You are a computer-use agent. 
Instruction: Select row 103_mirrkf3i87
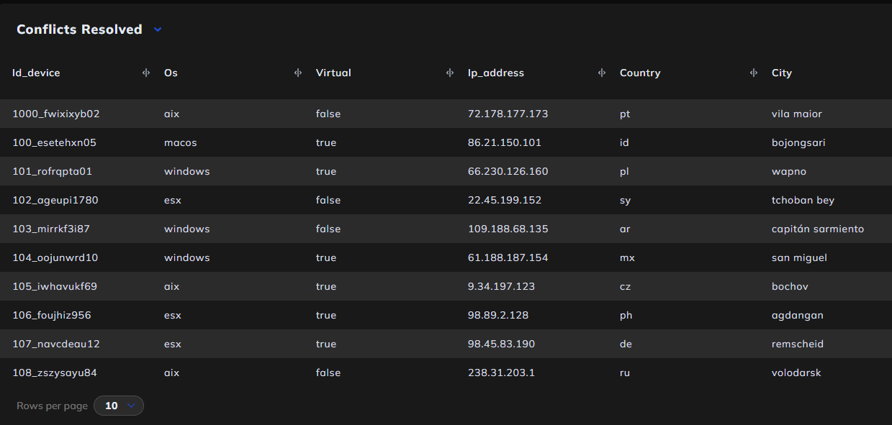pyautogui.click(x=446, y=229)
